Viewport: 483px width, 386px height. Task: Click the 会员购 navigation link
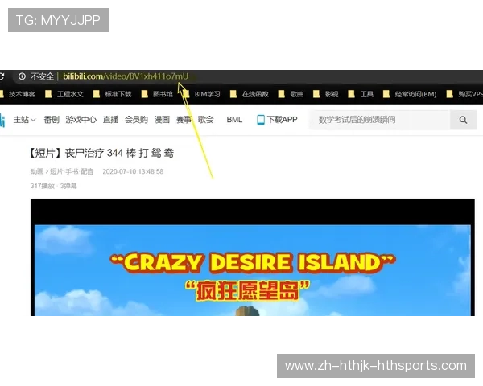click(x=136, y=120)
